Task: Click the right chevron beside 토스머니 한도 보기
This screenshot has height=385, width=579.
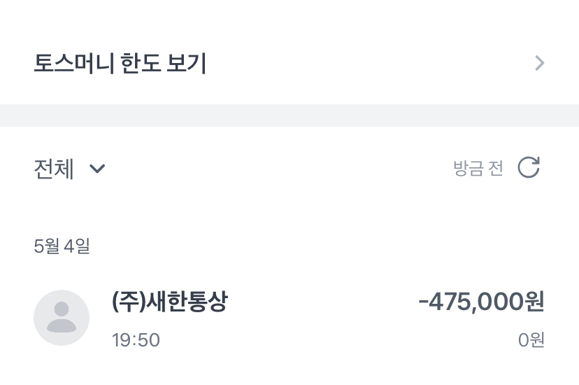Action: click(539, 63)
